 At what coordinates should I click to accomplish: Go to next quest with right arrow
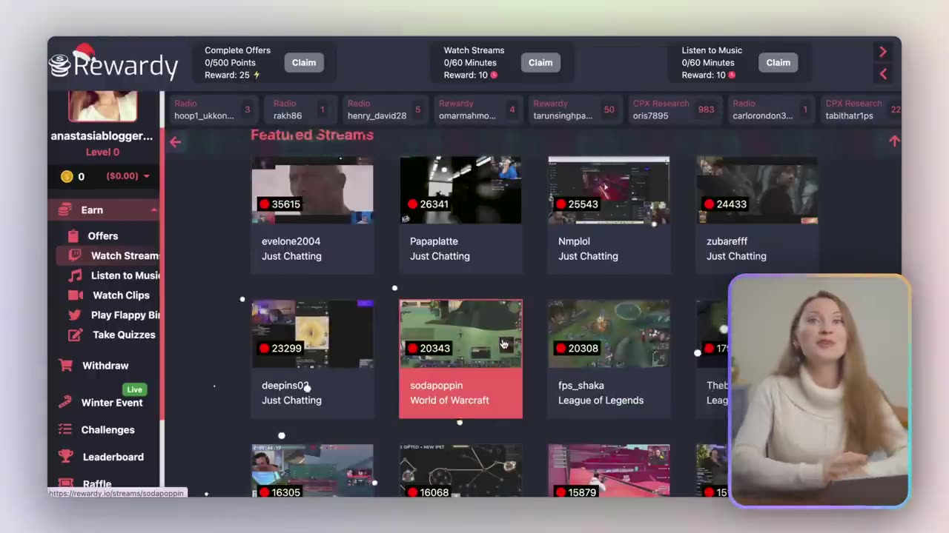[883, 52]
